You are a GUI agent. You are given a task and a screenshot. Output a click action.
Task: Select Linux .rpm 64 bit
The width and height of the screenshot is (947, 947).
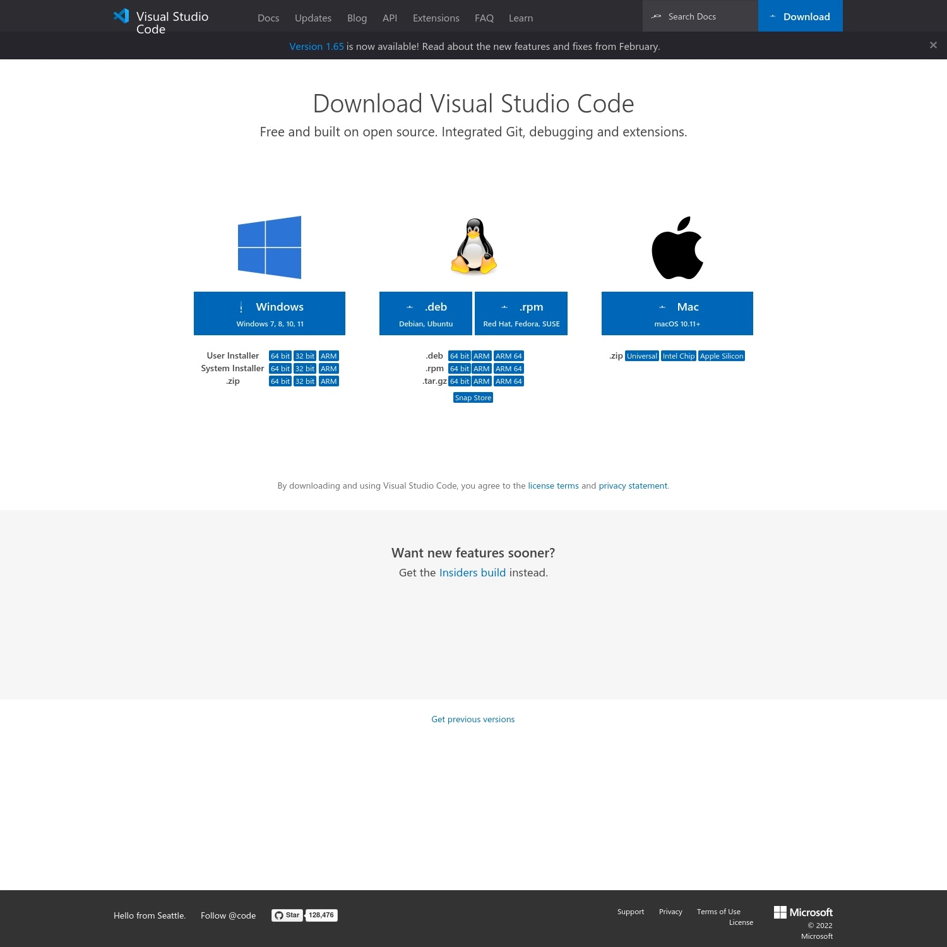(460, 369)
